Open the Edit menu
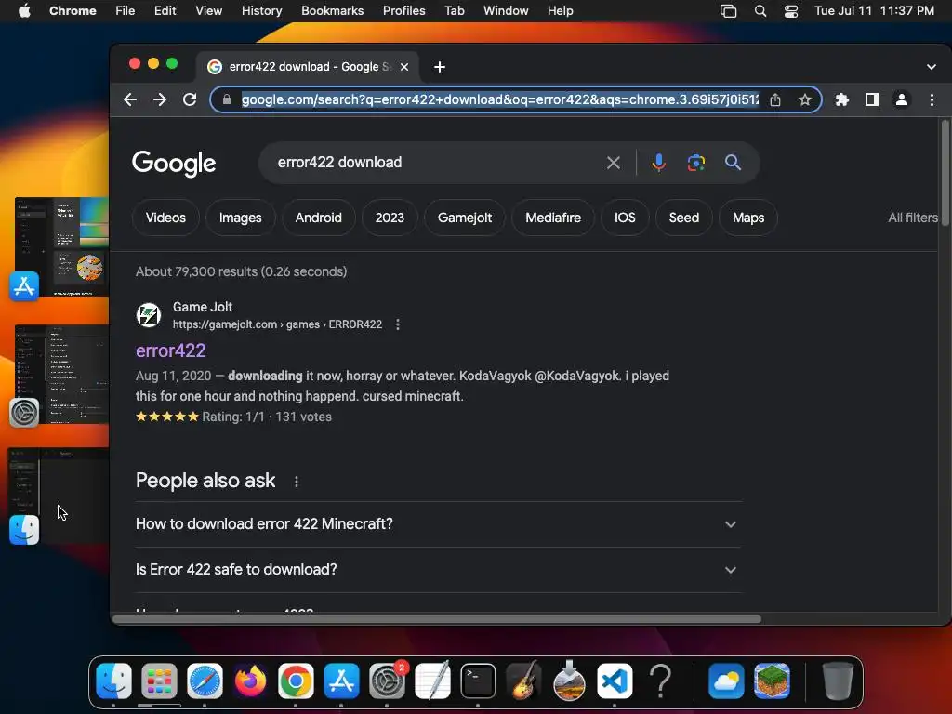 [165, 11]
